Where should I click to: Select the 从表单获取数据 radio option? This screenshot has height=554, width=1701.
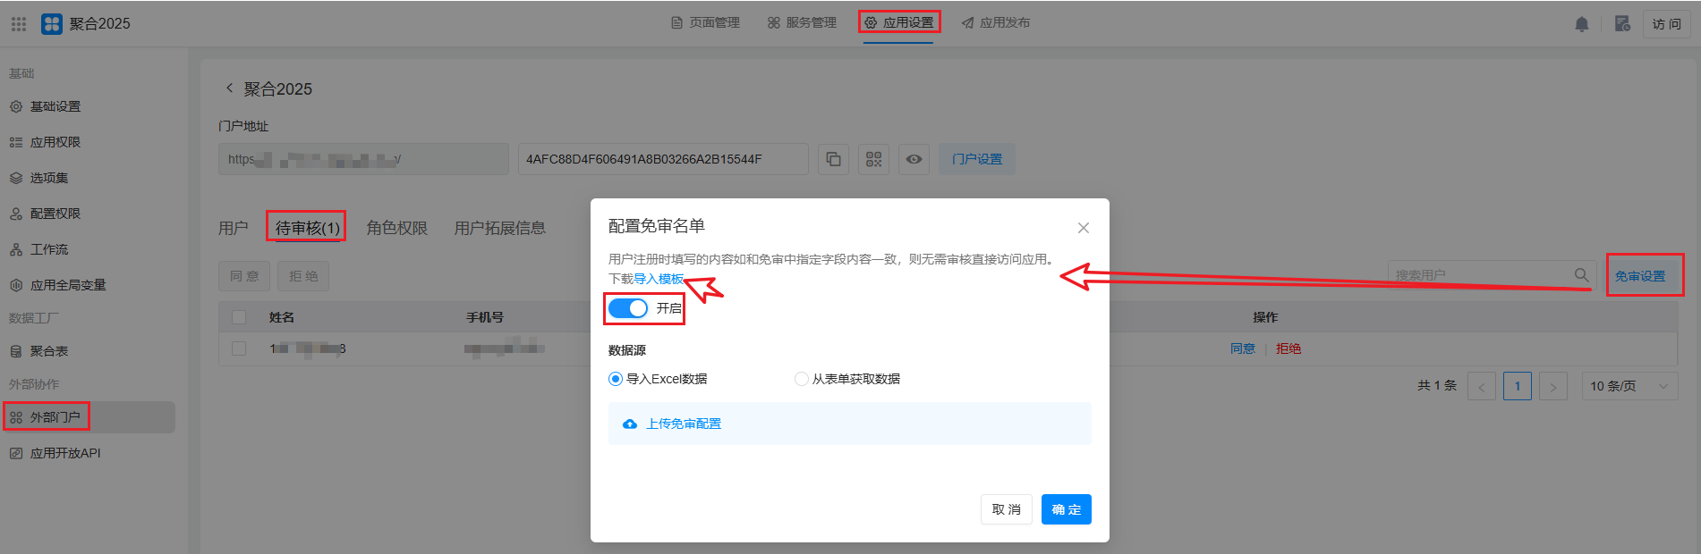coord(802,379)
